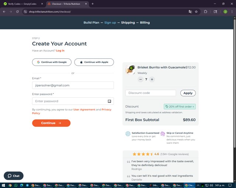Click the translate page icon
Image resolution: width=236 pixels, height=188 pixels.
click(x=190, y=12)
